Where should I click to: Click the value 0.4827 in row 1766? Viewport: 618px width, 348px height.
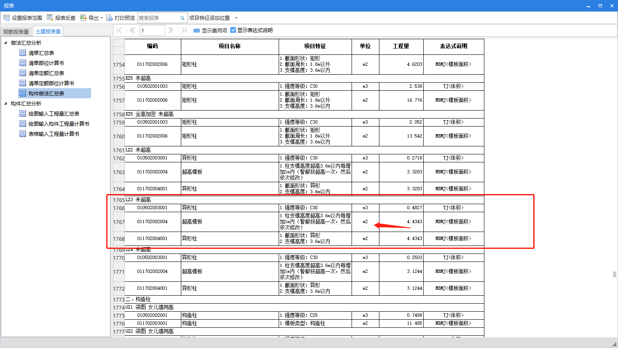[x=414, y=208]
